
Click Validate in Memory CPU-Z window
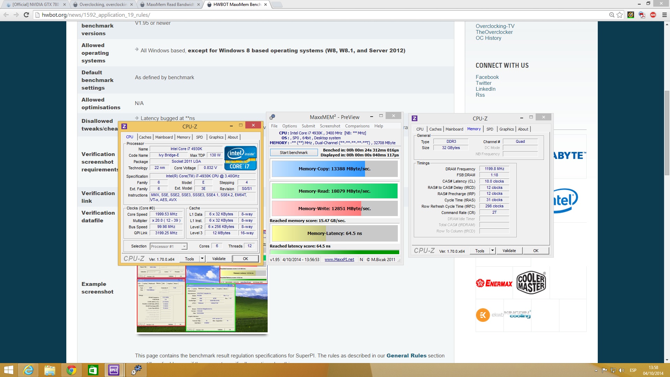(x=509, y=251)
